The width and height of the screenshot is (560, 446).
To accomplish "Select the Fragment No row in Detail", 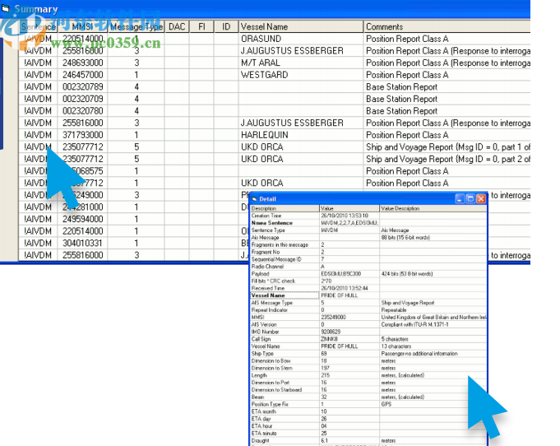I will pos(368,252).
